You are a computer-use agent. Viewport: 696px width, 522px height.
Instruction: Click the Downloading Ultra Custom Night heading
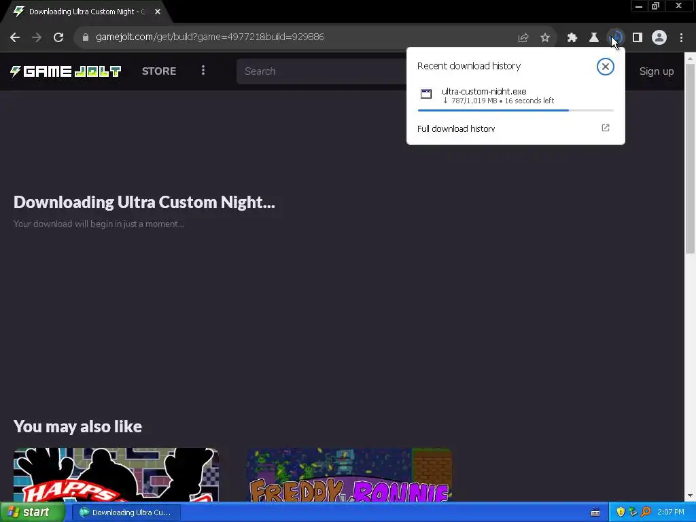(144, 203)
